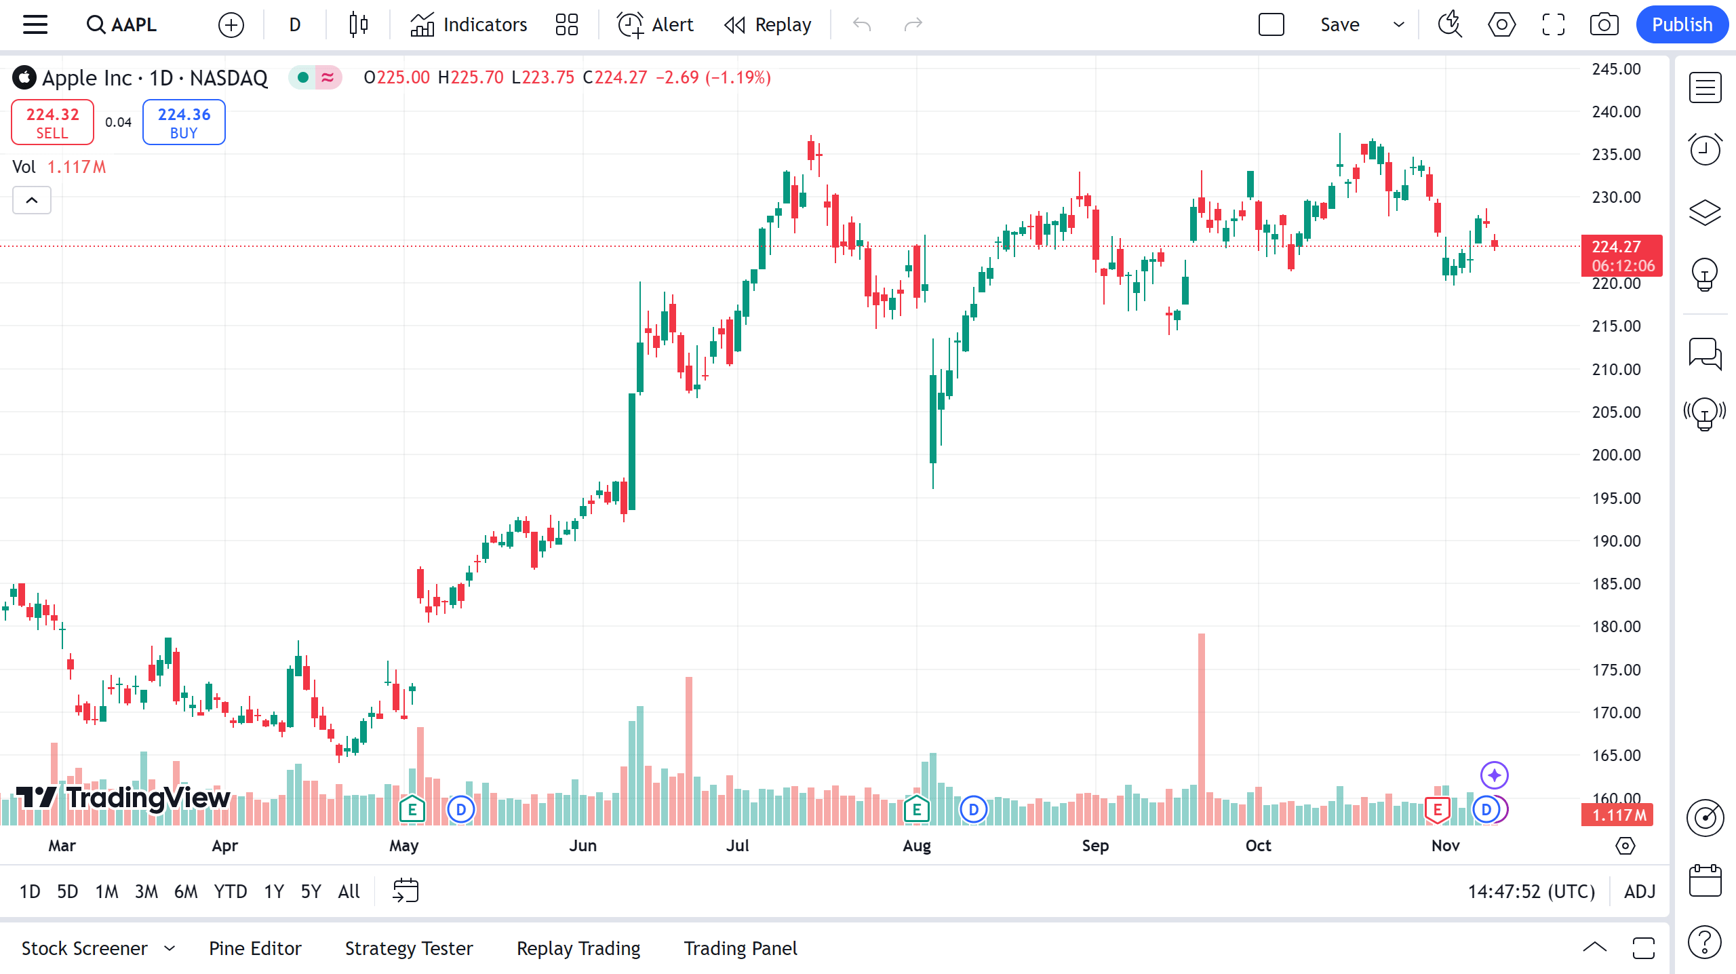
Task: Open the calendar icon in right sidebar
Action: click(x=1705, y=880)
